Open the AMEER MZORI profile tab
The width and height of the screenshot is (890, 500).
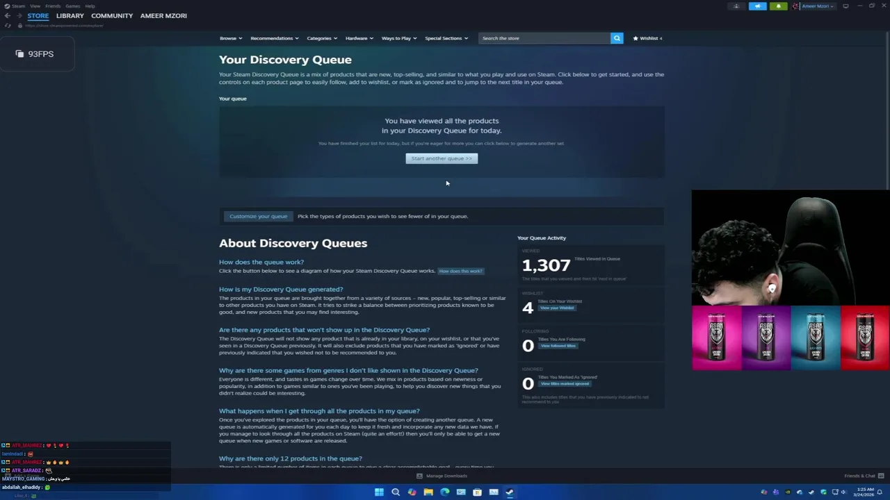click(163, 16)
